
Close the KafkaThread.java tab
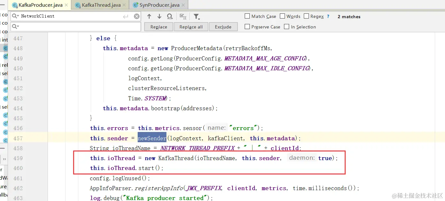coord(124,5)
